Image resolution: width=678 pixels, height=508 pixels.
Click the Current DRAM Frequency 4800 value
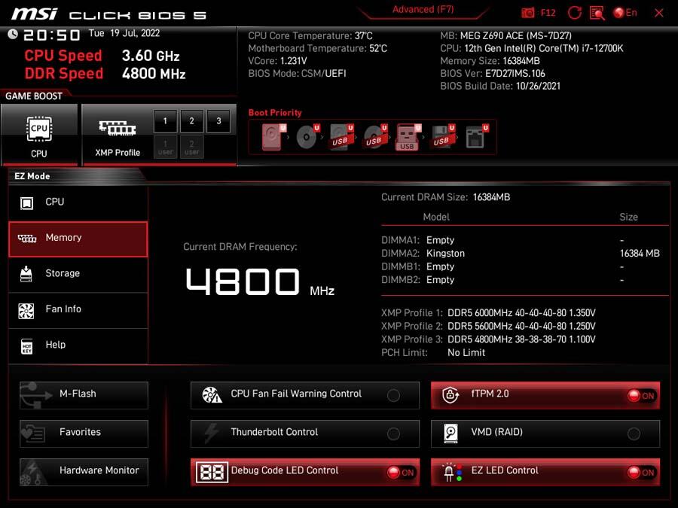tap(243, 281)
